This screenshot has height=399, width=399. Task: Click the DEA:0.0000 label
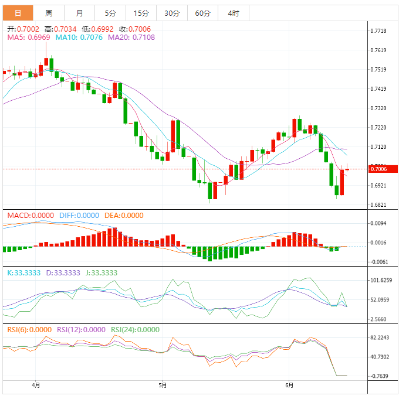[x=124, y=216]
